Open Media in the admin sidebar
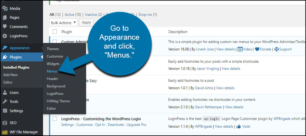The height and width of the screenshot is (136, 306). 15,9
